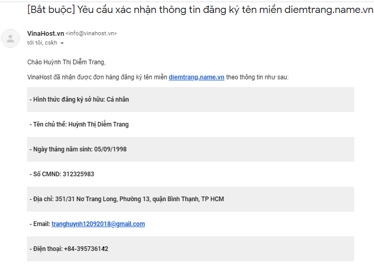The image size is (374, 266).
Task: Expand recipient details dropdown arrow
Action: [x=62, y=44]
